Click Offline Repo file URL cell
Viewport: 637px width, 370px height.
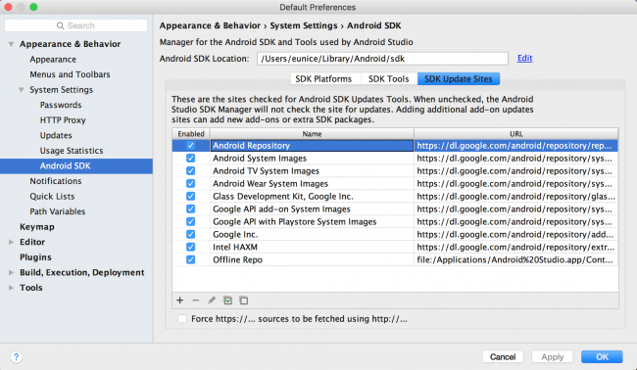point(515,259)
